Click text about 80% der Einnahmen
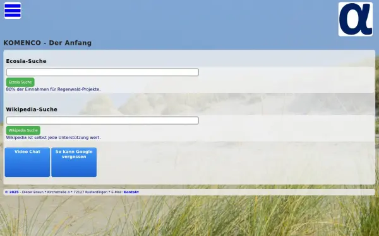The width and height of the screenshot is (379, 236). pyautogui.click(x=53, y=89)
